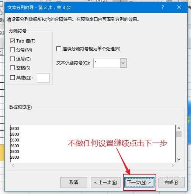Click the 取消 cancel button
191x194 pixels.
(x=74, y=182)
